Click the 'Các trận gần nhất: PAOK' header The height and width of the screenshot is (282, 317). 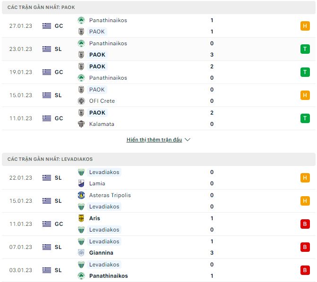pos(41,8)
